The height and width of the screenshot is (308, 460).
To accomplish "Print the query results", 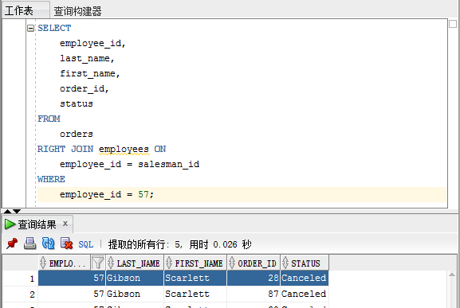I will click(30, 244).
